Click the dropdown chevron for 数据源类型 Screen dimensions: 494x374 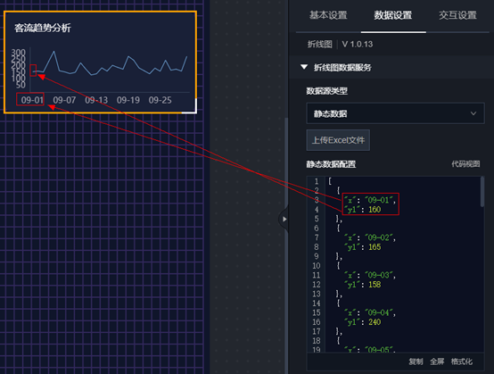pyautogui.click(x=473, y=113)
